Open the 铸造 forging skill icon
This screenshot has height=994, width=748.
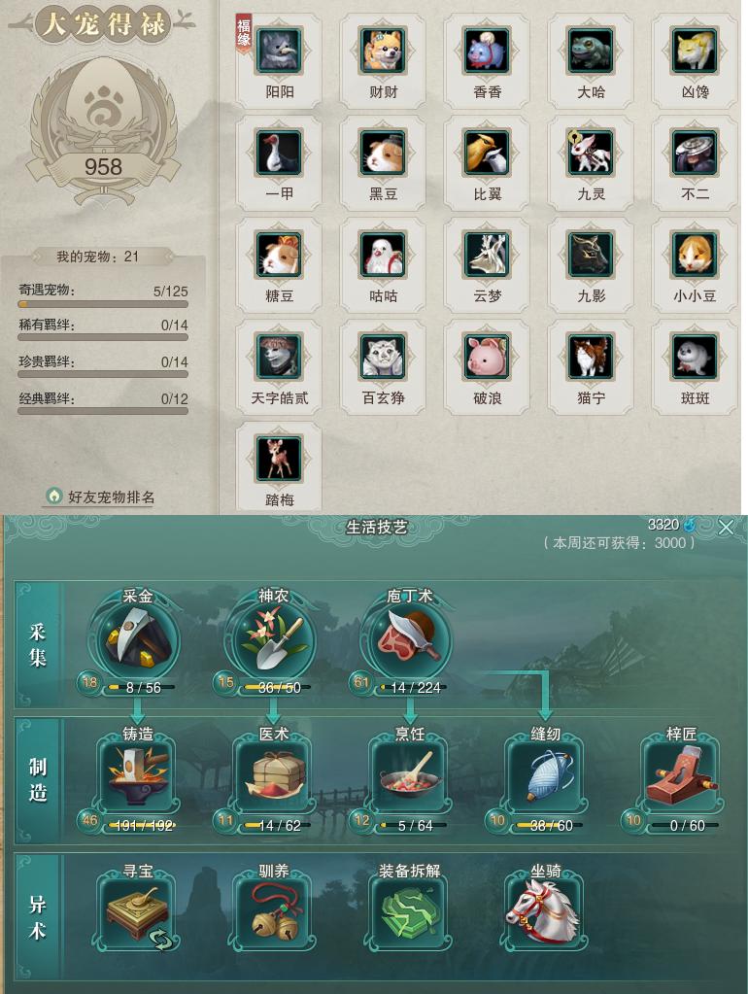coord(138,772)
